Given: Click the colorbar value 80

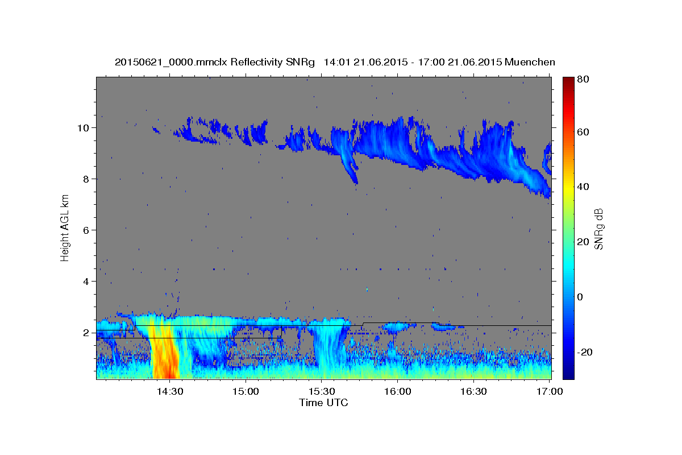Looking at the screenshot, I should click(584, 80).
